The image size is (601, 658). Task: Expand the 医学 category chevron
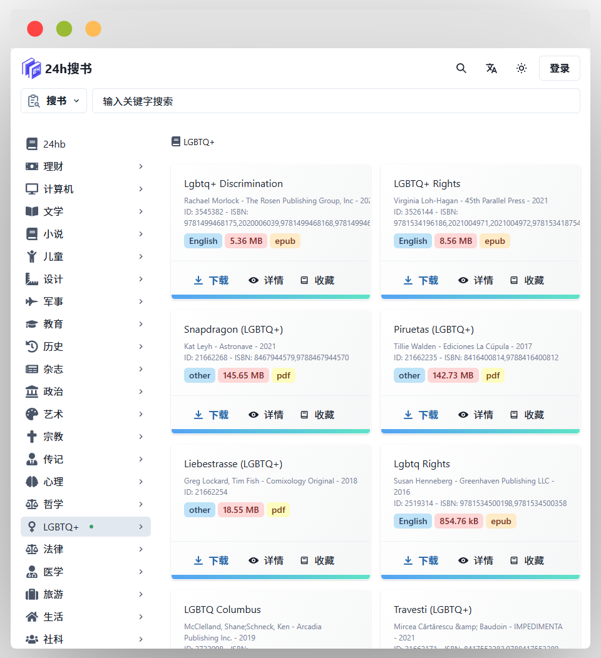(x=141, y=572)
